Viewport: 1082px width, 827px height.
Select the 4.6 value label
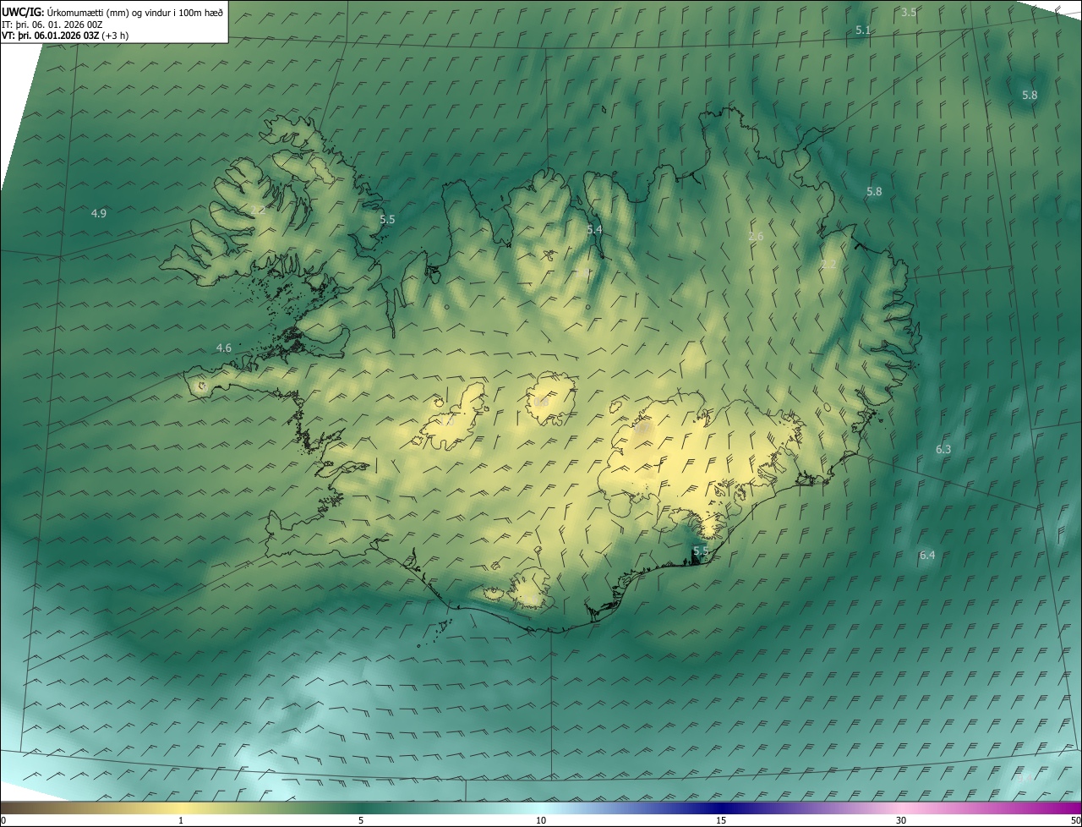tap(223, 348)
